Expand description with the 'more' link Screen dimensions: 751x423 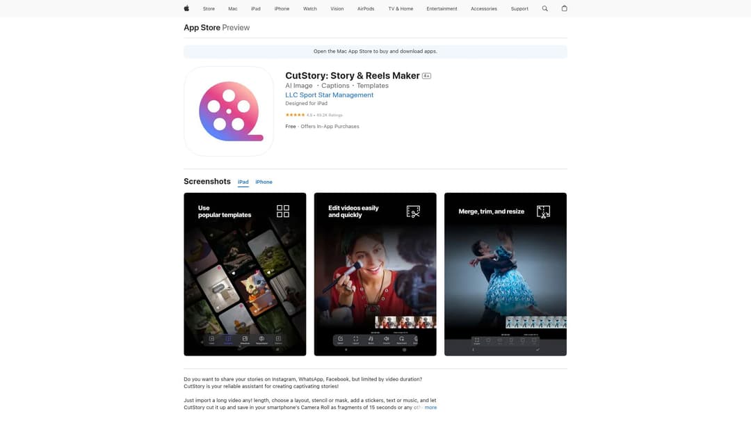pyautogui.click(x=430, y=408)
